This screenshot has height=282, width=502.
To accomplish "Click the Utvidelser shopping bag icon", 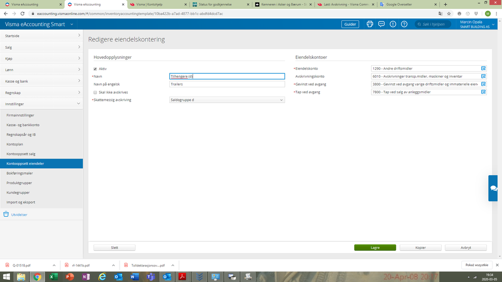I will (x=6, y=214).
